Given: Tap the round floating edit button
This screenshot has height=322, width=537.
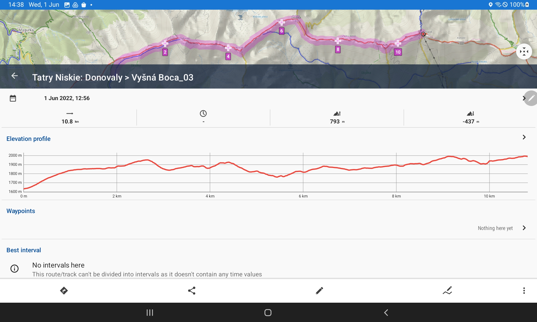Looking at the screenshot, I should (531, 98).
